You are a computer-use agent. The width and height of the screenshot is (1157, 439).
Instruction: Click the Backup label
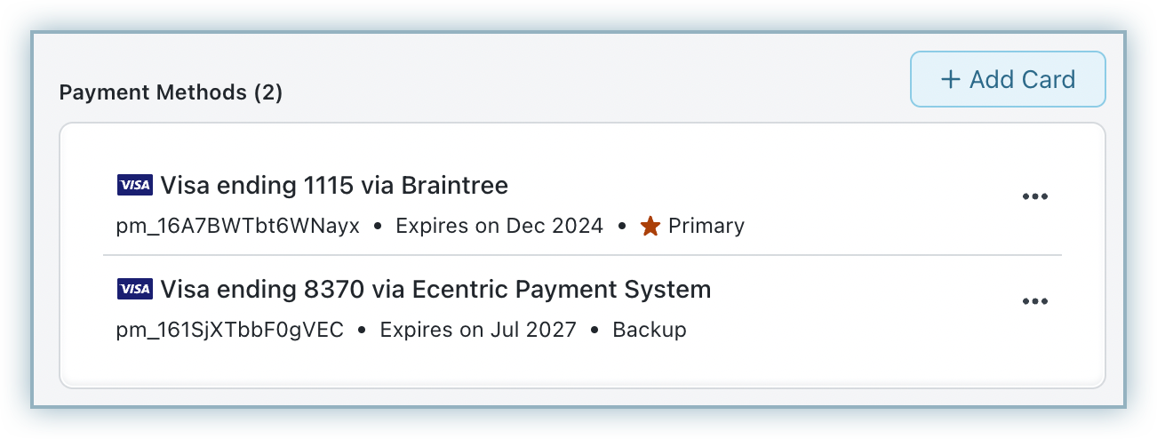click(x=649, y=330)
